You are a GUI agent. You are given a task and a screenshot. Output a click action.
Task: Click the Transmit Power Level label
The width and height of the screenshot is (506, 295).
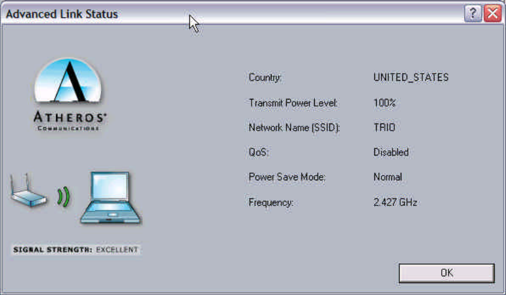(x=293, y=103)
